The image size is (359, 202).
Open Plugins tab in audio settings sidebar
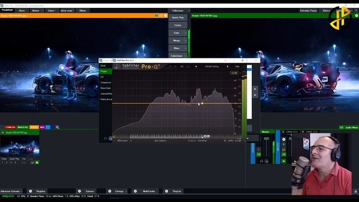[x=106, y=71]
